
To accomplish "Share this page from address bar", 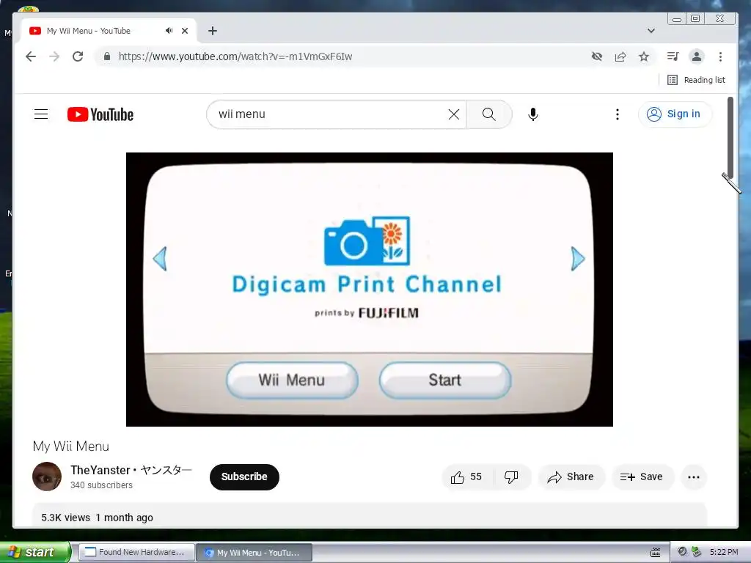I will click(x=620, y=56).
